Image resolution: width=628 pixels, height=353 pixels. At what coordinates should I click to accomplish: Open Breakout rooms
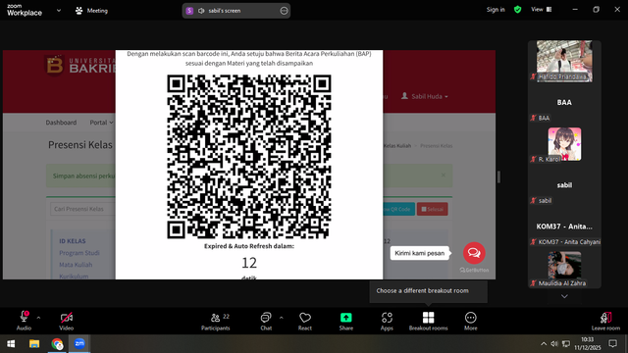point(428,321)
